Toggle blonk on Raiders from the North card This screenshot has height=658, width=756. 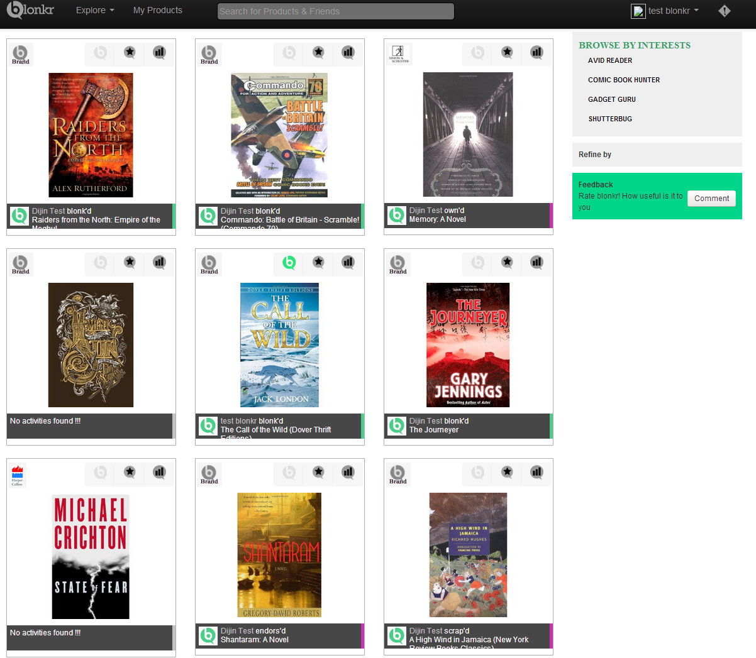tap(101, 52)
